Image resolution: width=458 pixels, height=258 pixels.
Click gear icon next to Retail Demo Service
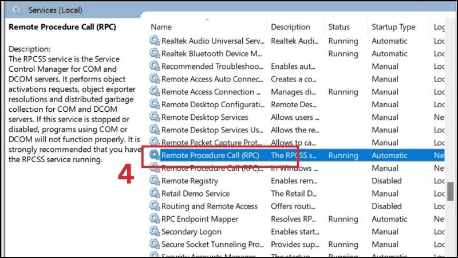coord(155,193)
